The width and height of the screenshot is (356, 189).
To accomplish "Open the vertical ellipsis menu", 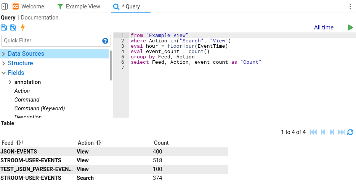I will 350,6.
